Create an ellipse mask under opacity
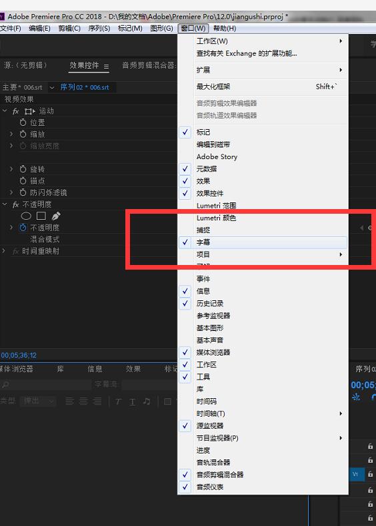Viewport: 376px width, 526px height. (x=26, y=216)
